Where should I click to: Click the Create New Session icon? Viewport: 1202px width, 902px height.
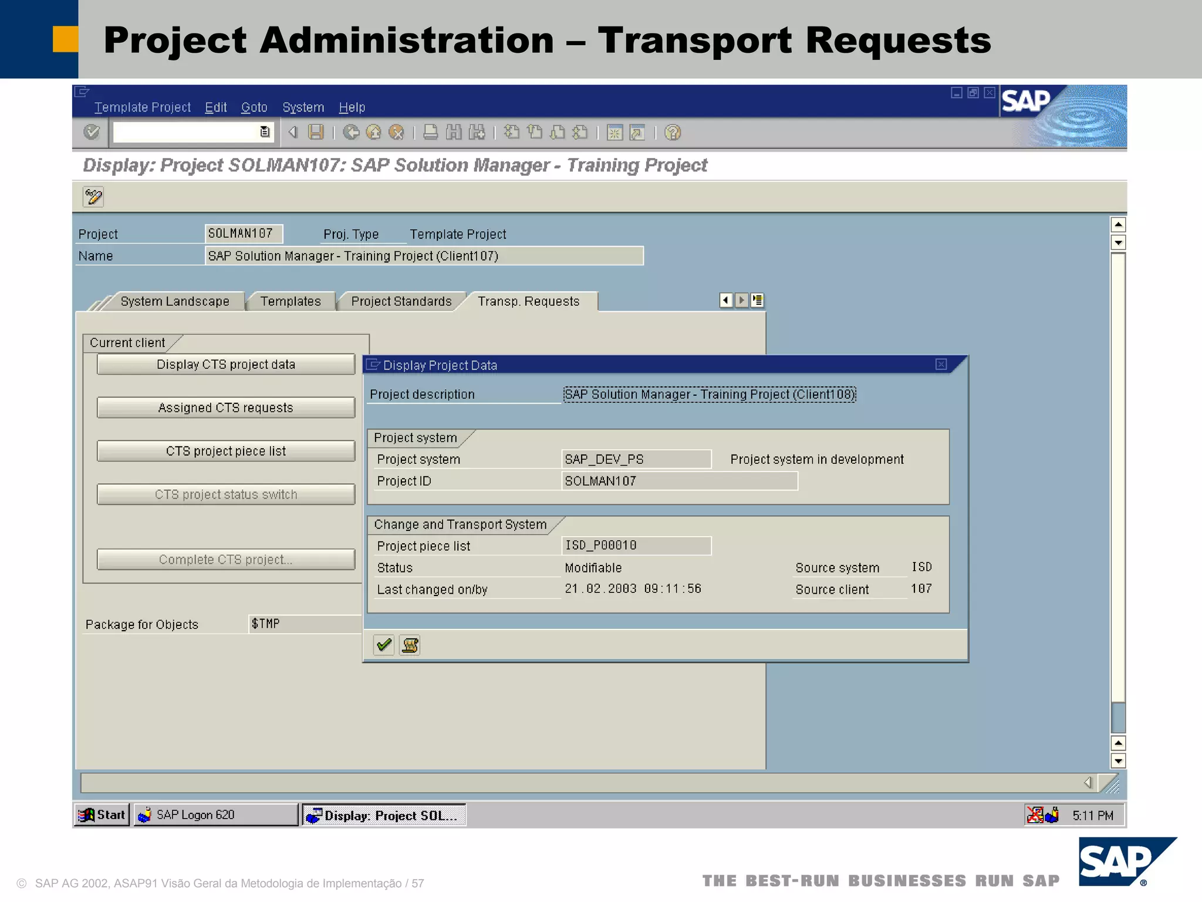tap(614, 133)
